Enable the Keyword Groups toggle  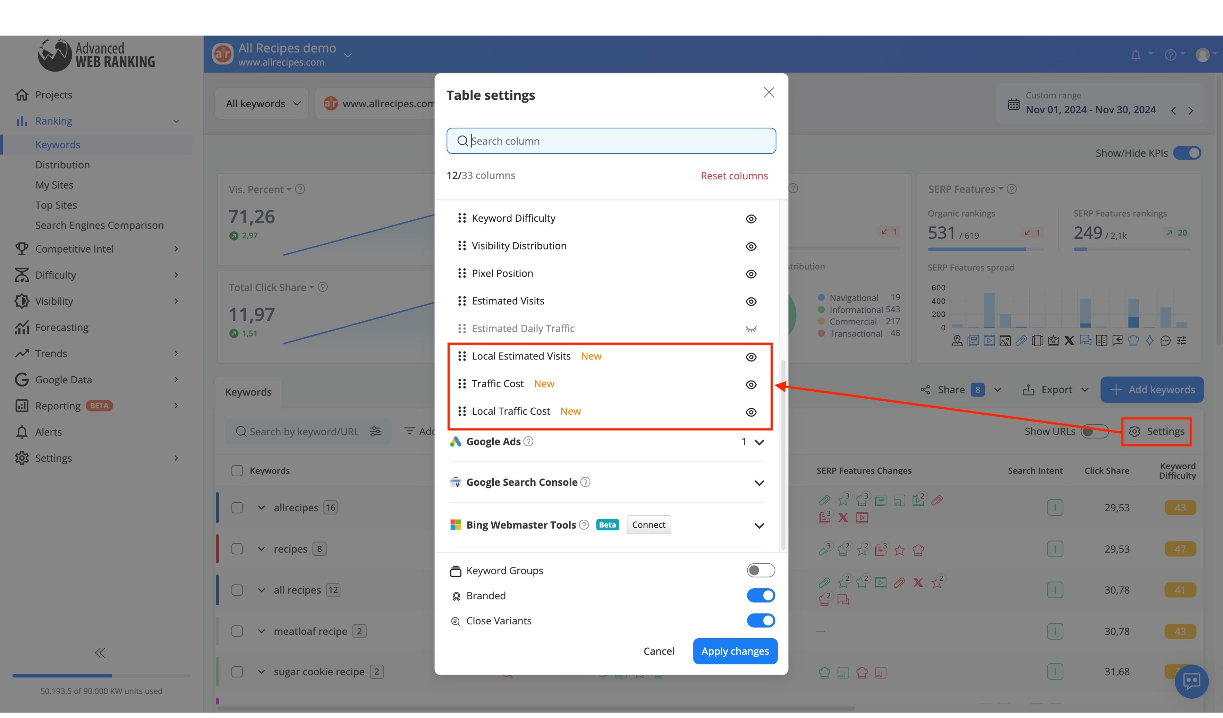pyautogui.click(x=761, y=571)
